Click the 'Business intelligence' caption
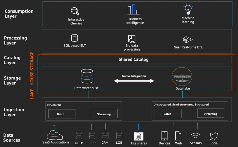The height and width of the screenshot is (147, 238). pos(135,21)
